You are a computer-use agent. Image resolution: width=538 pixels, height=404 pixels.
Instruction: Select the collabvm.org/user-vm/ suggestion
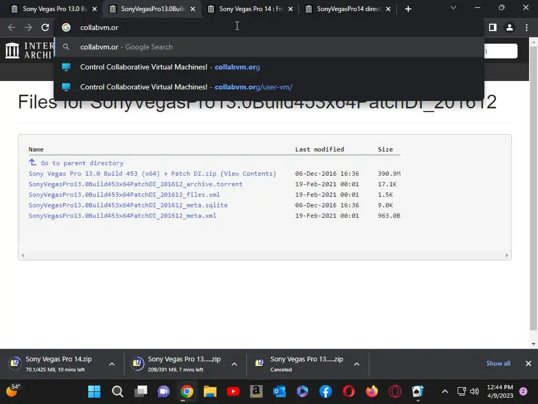pyautogui.click(x=269, y=87)
